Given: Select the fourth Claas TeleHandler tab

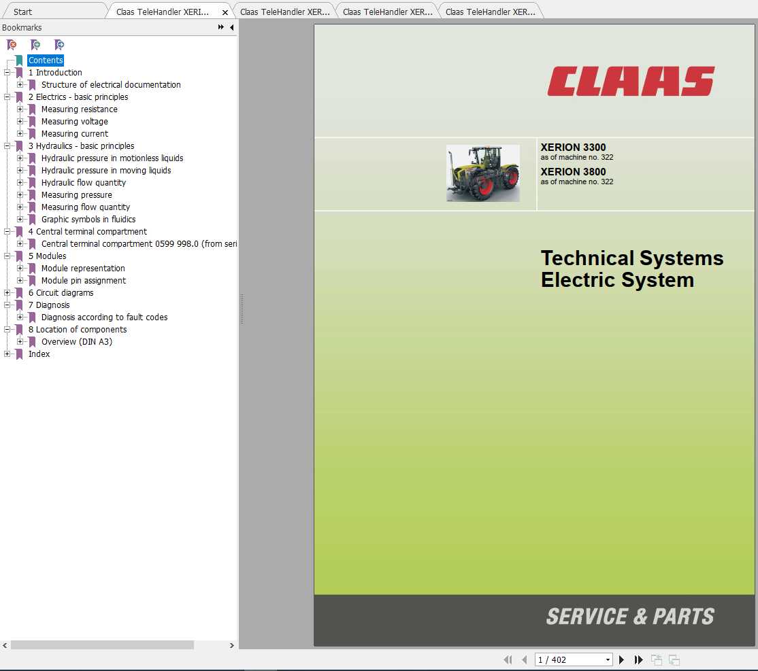Looking at the screenshot, I should tap(490, 12).
